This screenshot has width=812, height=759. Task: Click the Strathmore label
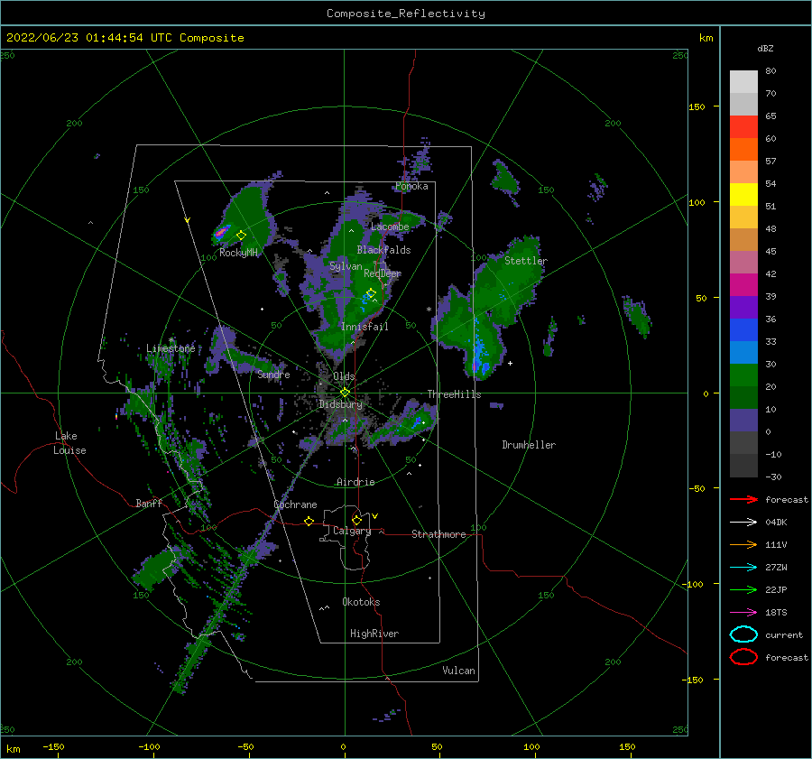coord(438,534)
